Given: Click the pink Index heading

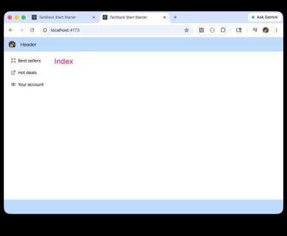Looking at the screenshot, I should point(64,61).
